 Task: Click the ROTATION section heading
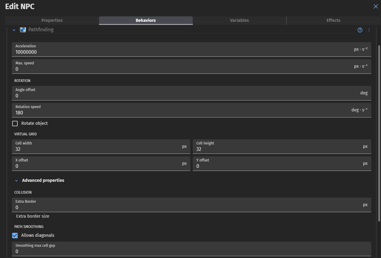click(x=22, y=81)
